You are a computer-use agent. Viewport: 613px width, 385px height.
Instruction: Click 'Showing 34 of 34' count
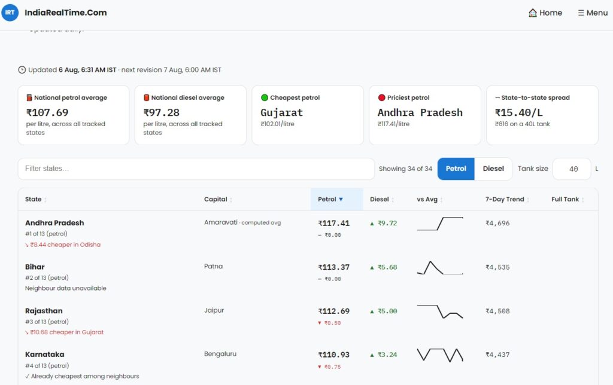pyautogui.click(x=405, y=169)
